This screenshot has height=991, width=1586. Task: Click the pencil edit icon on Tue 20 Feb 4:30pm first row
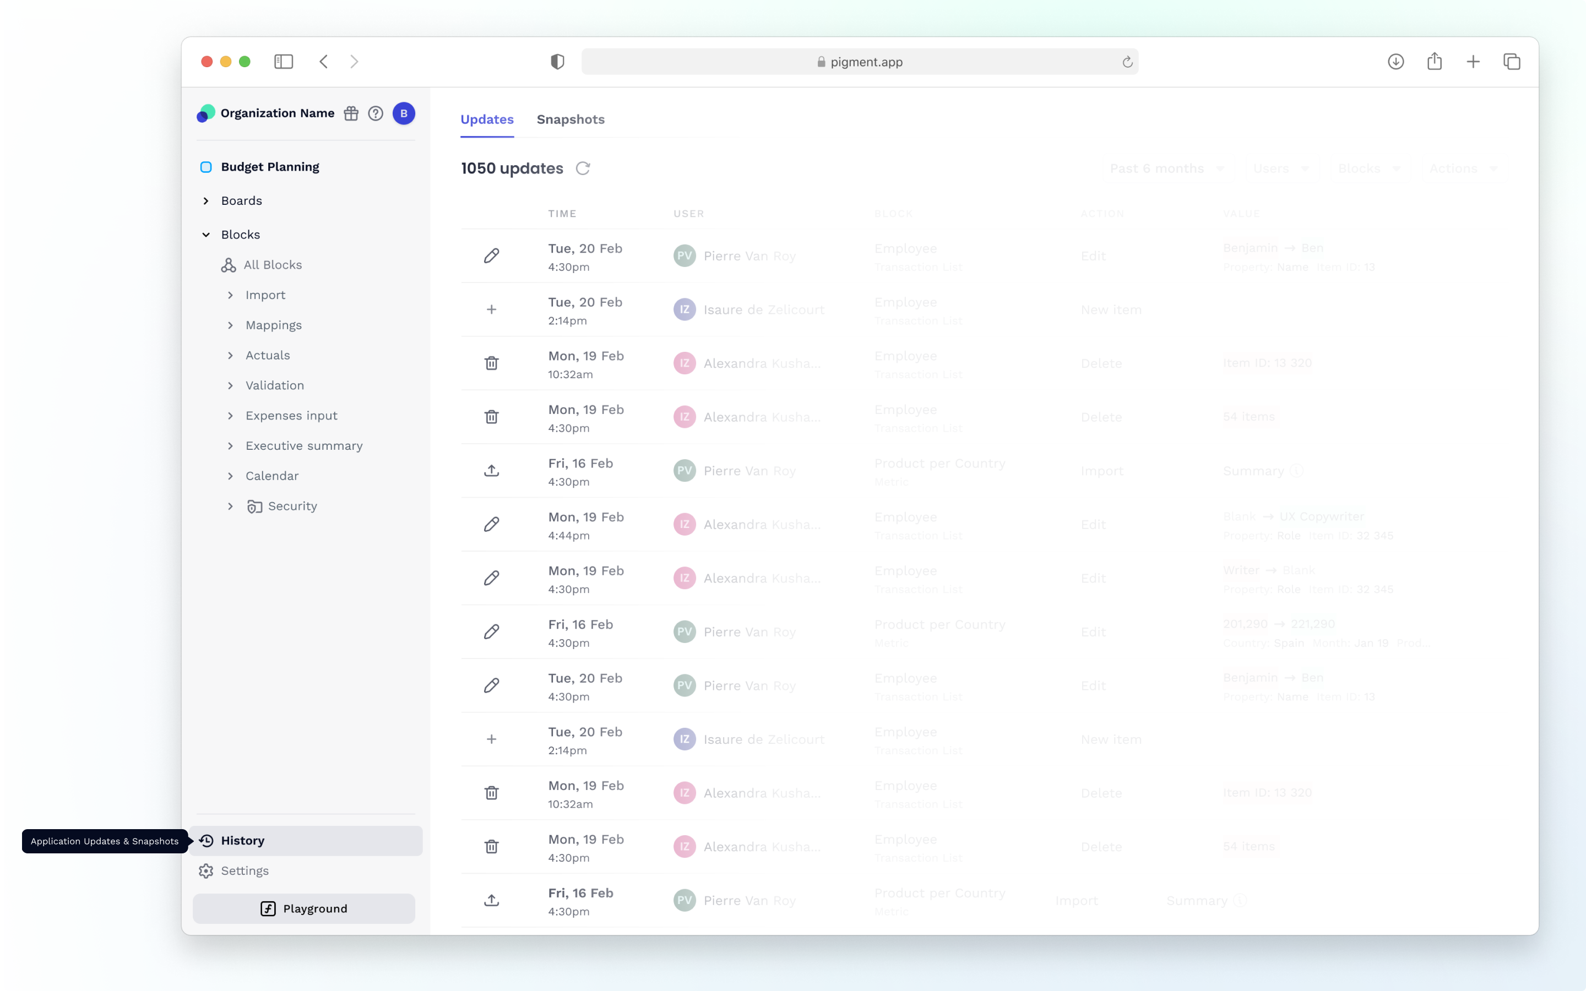tap(492, 255)
